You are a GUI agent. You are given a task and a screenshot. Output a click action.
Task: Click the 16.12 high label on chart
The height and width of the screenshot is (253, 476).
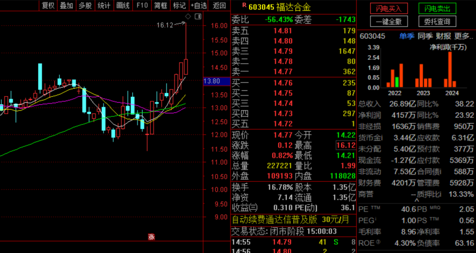coord(164,26)
